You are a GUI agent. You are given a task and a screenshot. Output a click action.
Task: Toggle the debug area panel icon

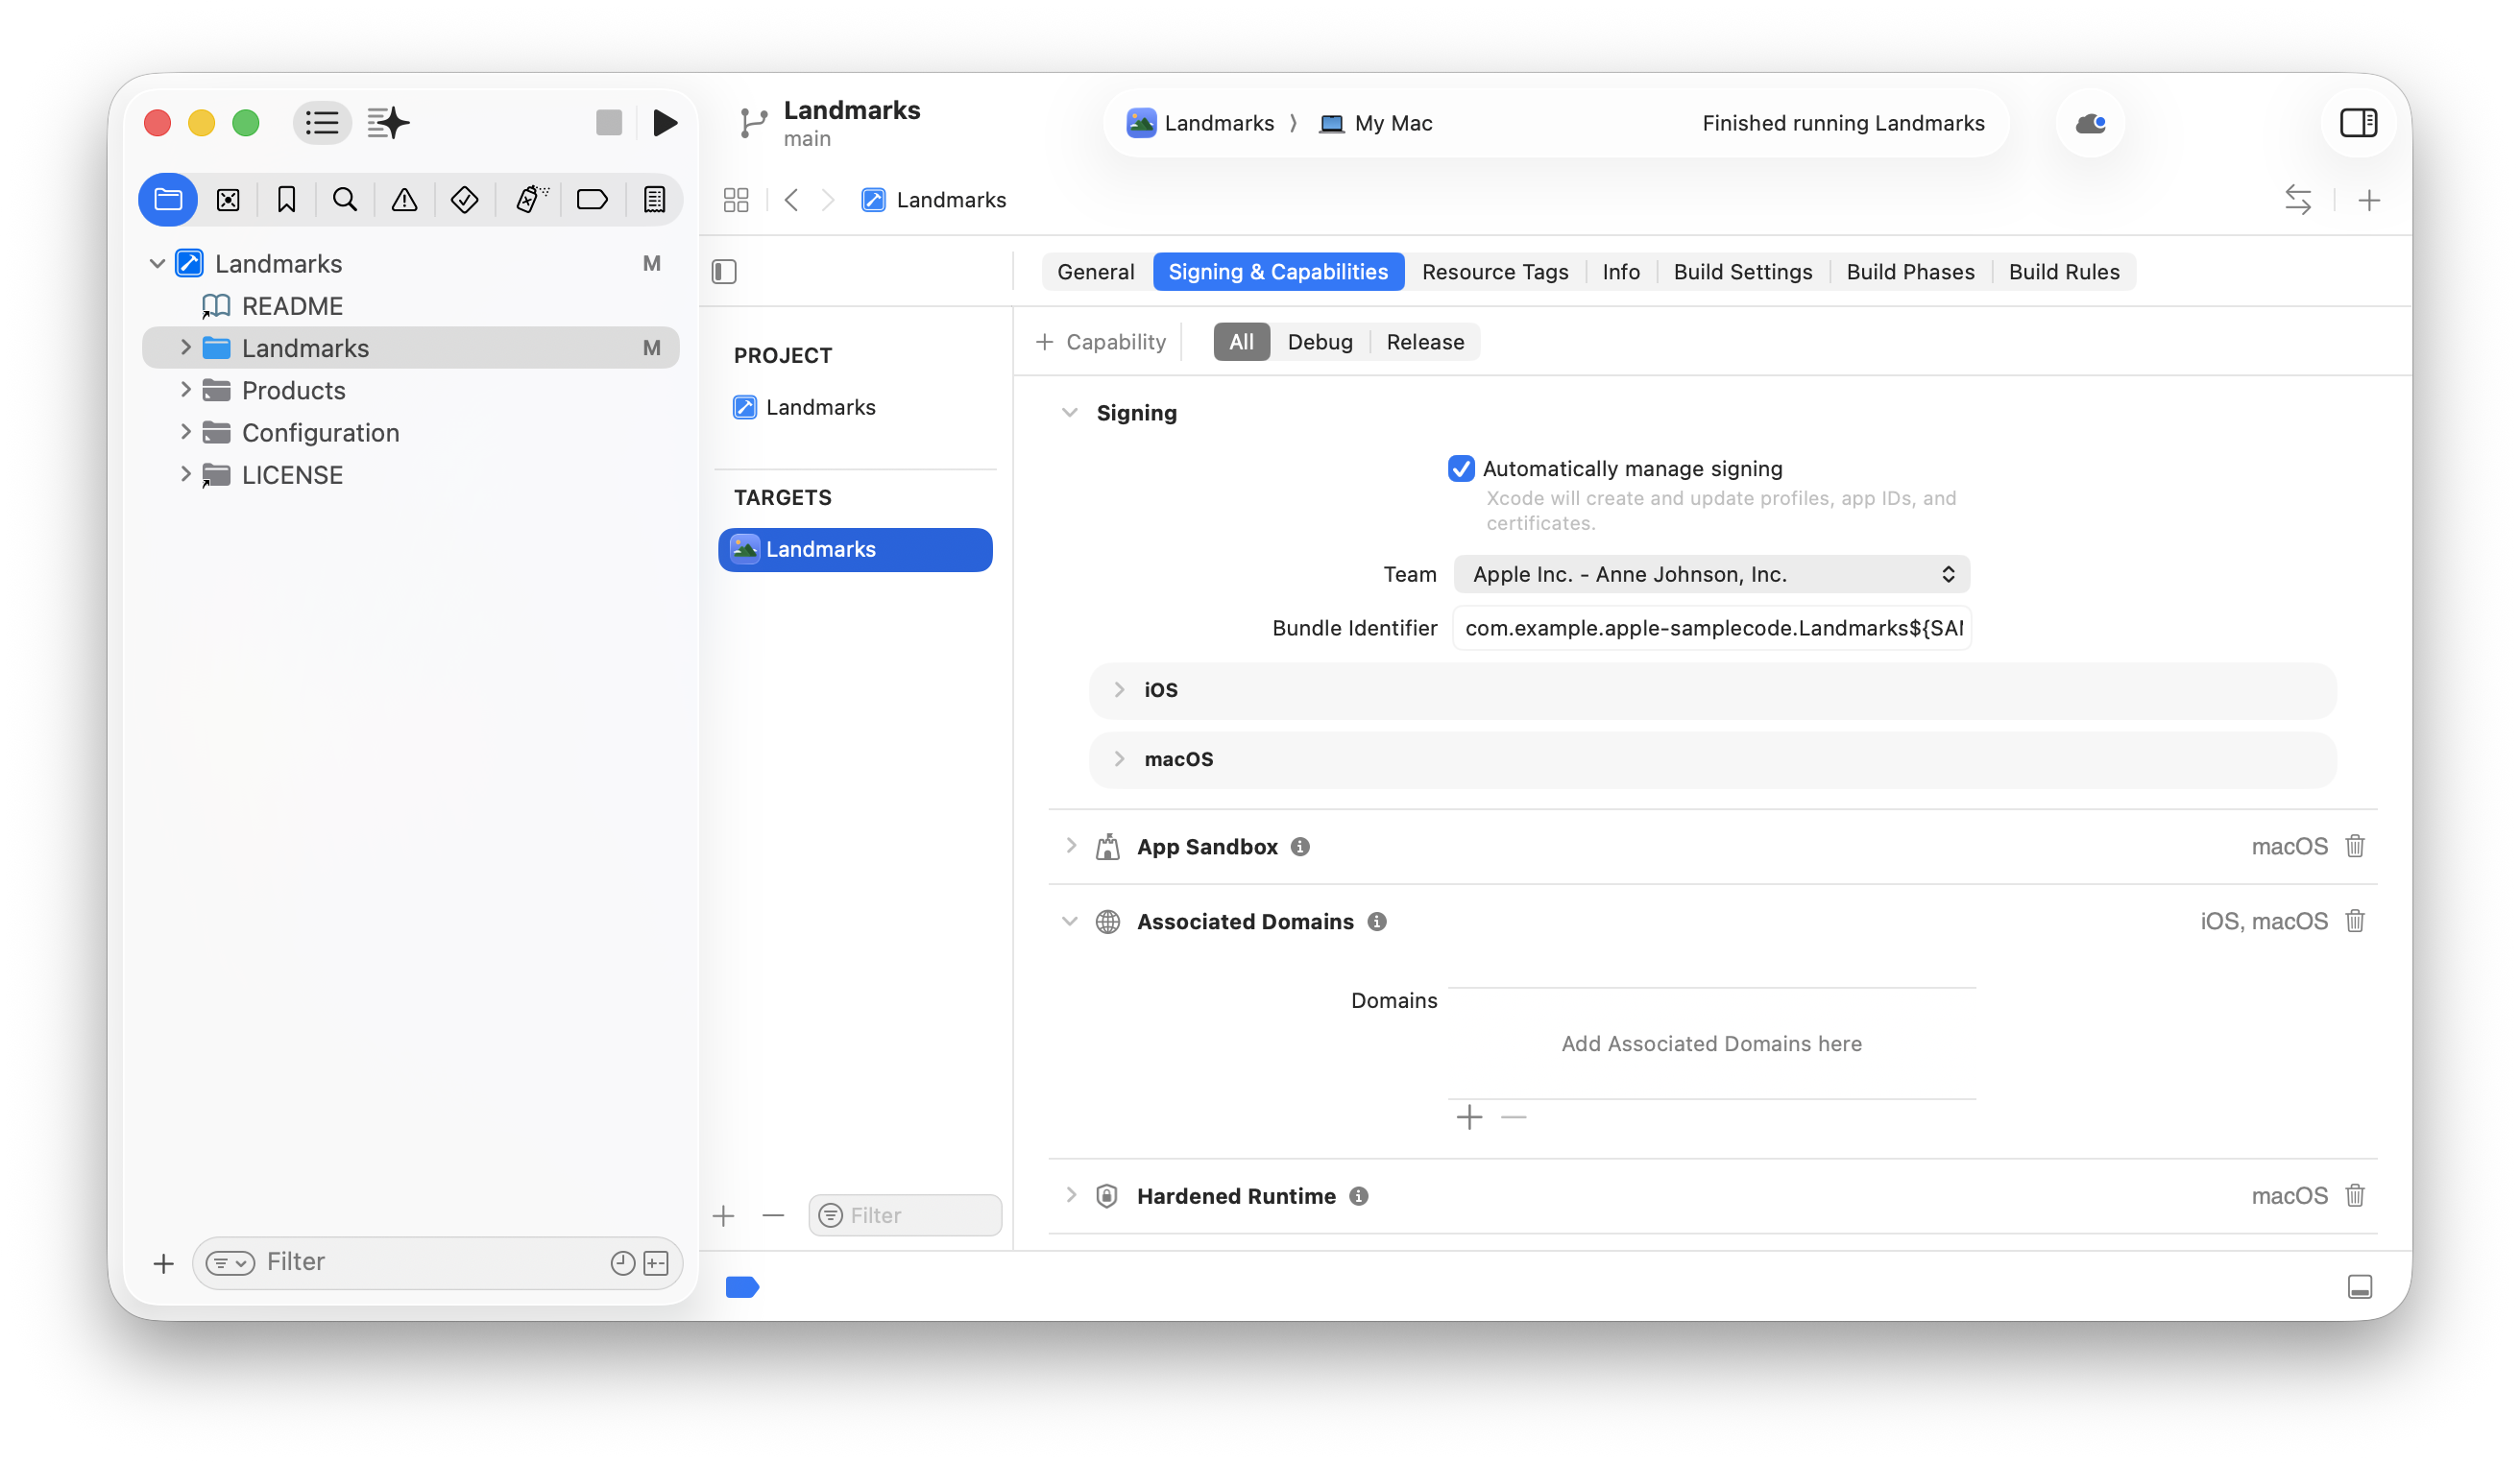(x=2359, y=1287)
